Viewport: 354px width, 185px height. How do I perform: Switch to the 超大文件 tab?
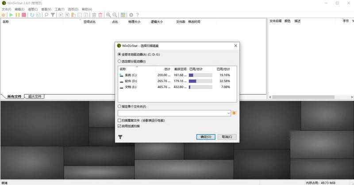35,96
